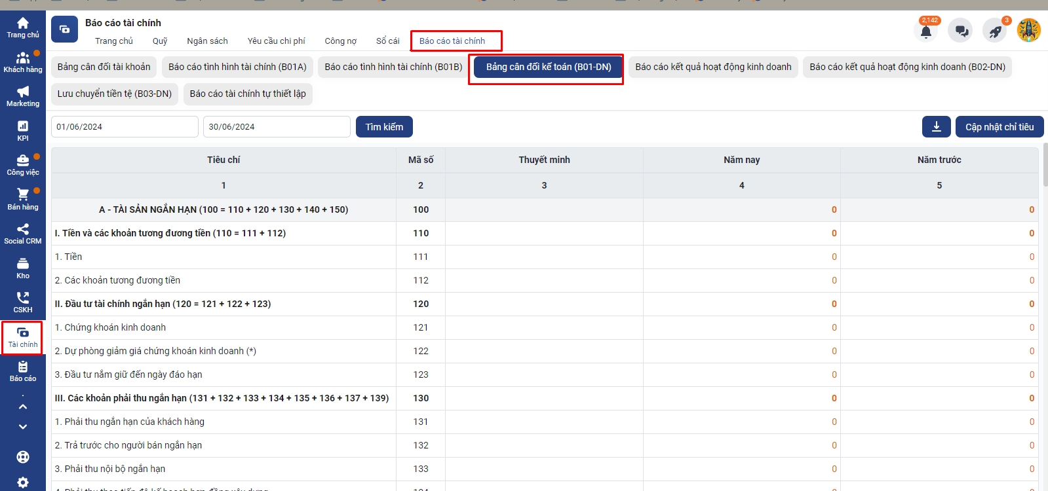
Task: Open Khách hàng customers module
Action: tap(23, 62)
